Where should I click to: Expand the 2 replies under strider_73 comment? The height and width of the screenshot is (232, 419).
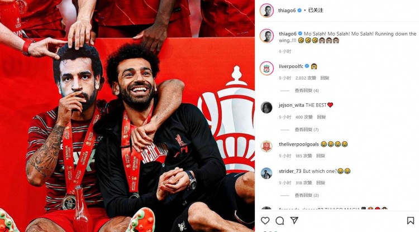307,195
